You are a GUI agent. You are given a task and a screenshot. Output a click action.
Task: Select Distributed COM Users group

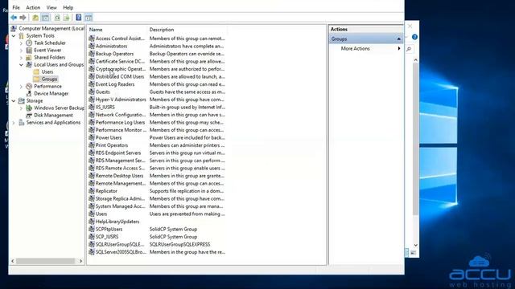coord(120,77)
